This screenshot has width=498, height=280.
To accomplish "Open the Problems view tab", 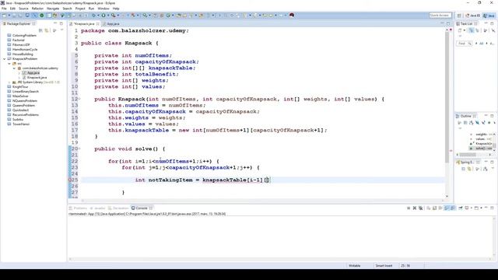I will coord(78,208).
